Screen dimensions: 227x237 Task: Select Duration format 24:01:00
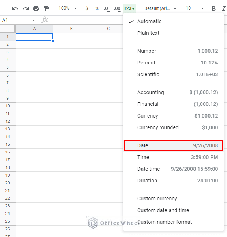point(174,181)
